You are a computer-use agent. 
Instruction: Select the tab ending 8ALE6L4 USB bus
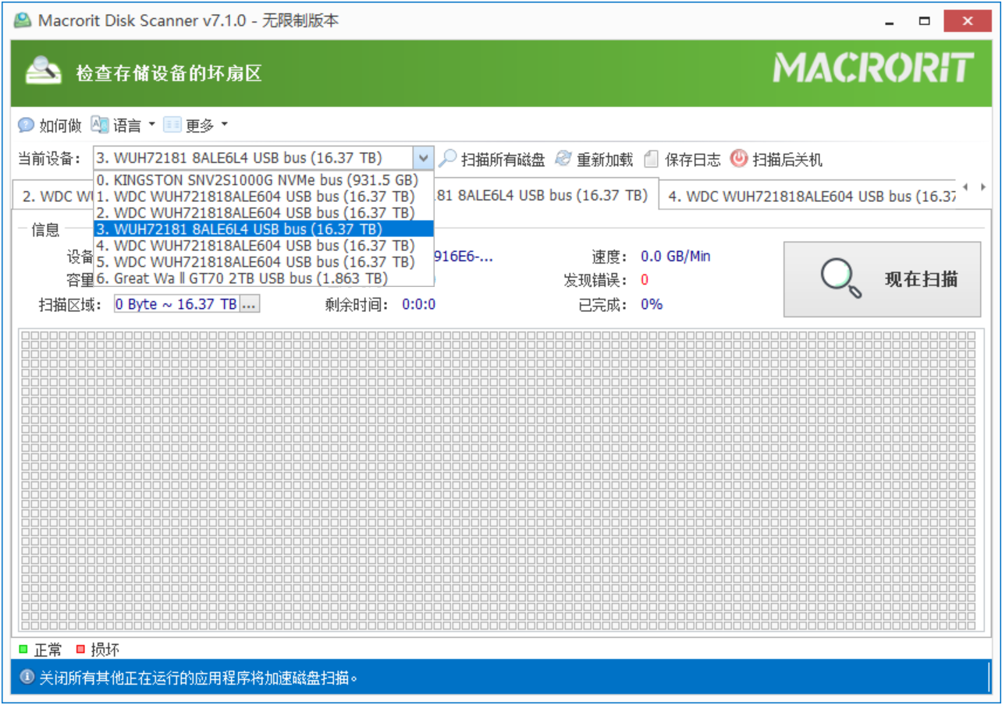(545, 194)
